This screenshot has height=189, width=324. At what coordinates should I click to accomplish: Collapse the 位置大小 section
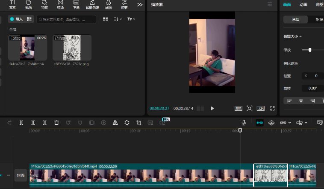(300, 37)
